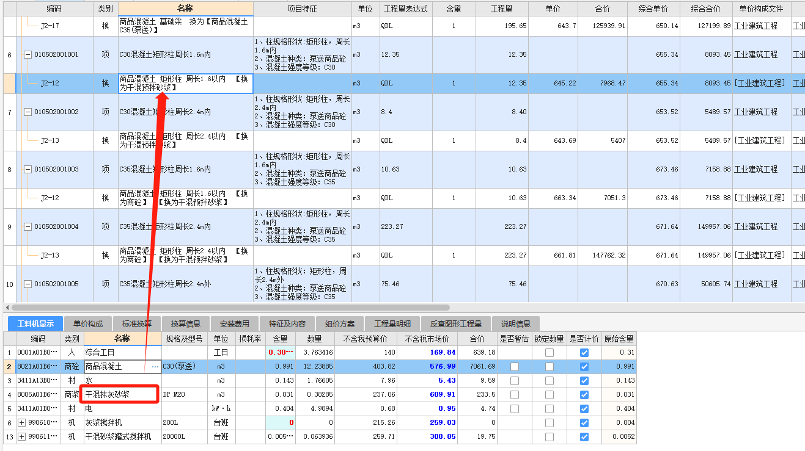Click the 工程量表达式 column header

tap(406, 9)
